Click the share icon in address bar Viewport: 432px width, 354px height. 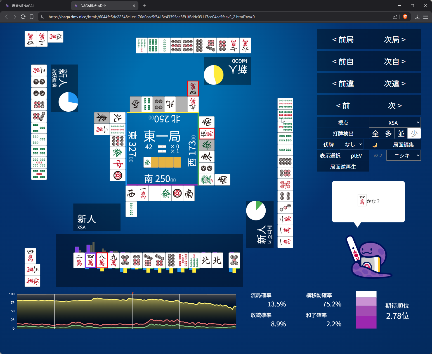(395, 17)
